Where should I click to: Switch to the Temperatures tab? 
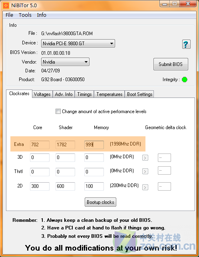click(x=109, y=94)
